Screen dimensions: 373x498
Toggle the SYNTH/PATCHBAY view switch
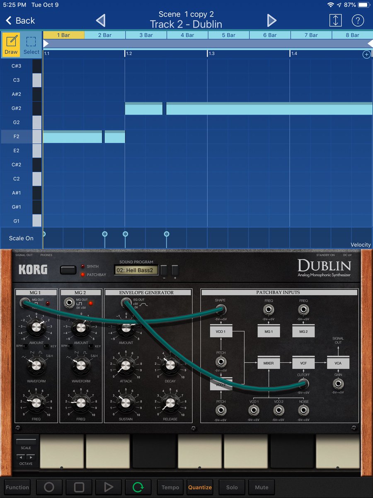point(68,270)
